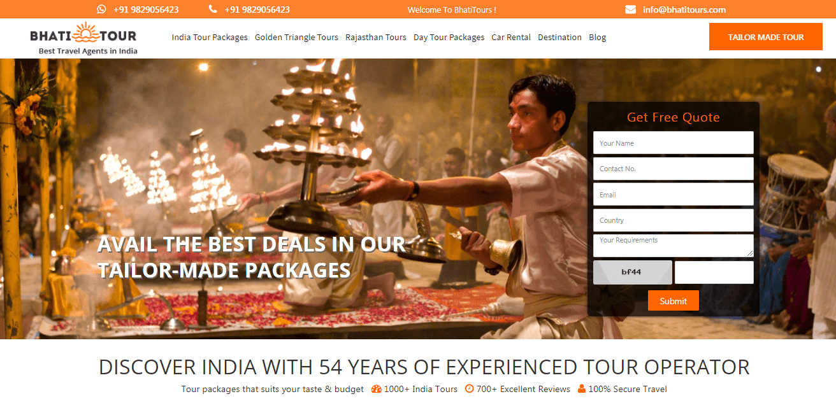836x408 pixels.
Task: Click the person icon beside Secure Travel
Action: pyautogui.click(x=581, y=389)
